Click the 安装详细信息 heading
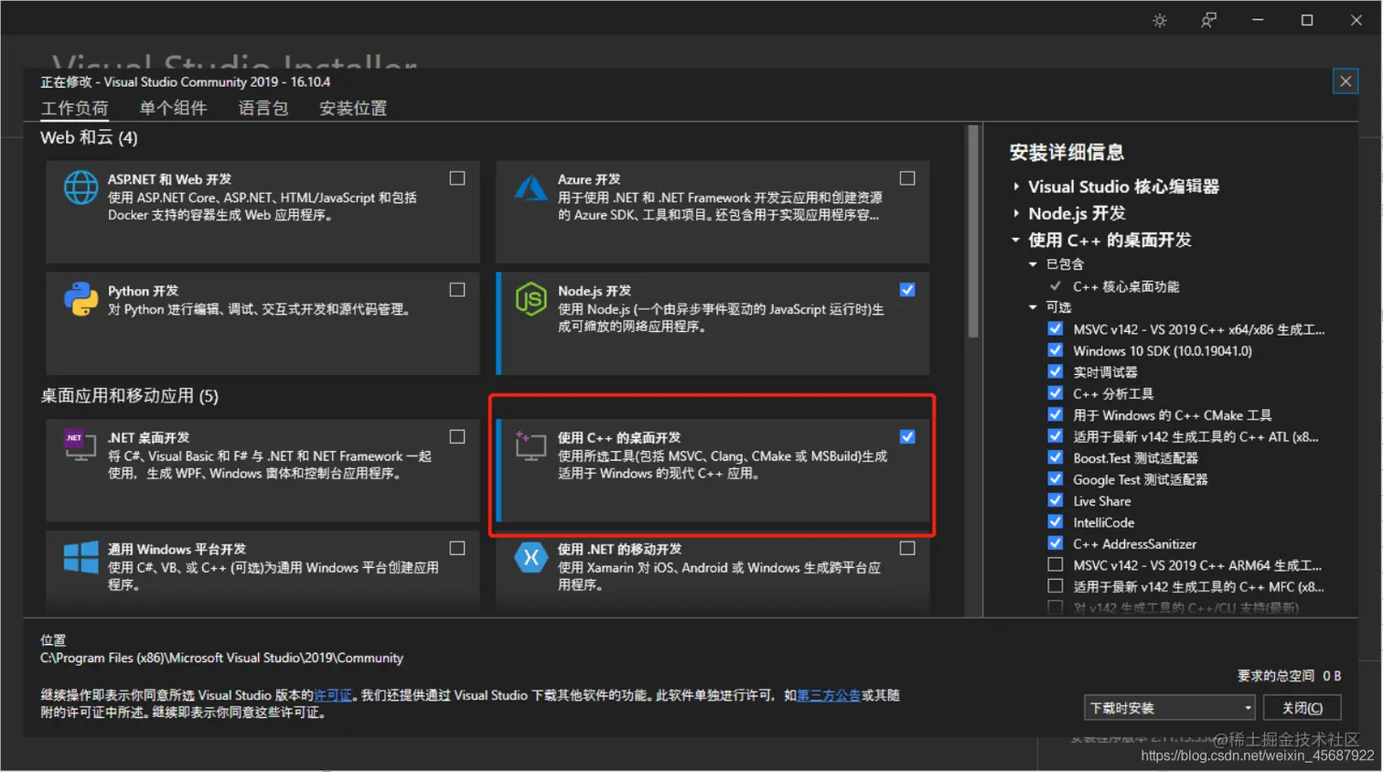 tap(1067, 153)
